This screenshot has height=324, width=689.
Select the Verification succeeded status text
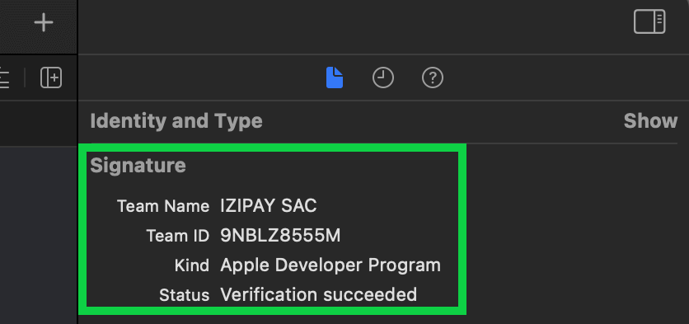pos(319,294)
